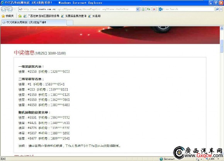
Task: Expand the address bar history dropdown
Action: (137, 9)
